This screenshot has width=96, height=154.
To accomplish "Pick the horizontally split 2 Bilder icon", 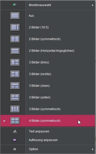I will (15, 51).
